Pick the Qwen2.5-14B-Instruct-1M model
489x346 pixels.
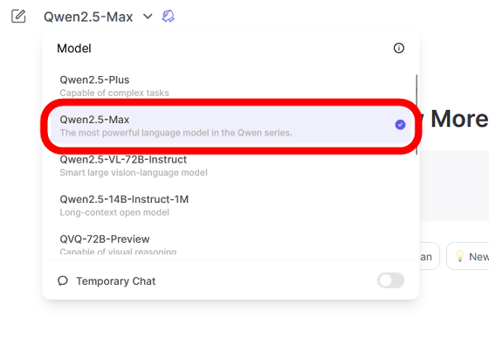point(231,205)
